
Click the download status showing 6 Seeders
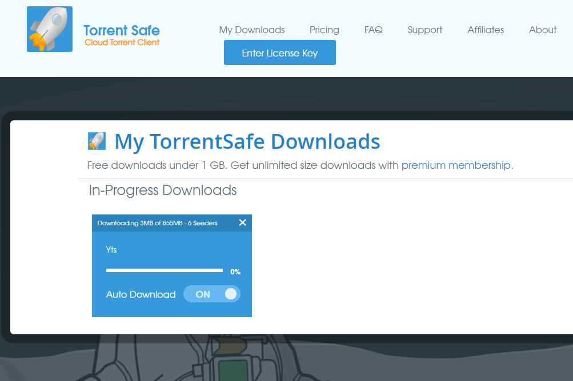click(x=158, y=222)
